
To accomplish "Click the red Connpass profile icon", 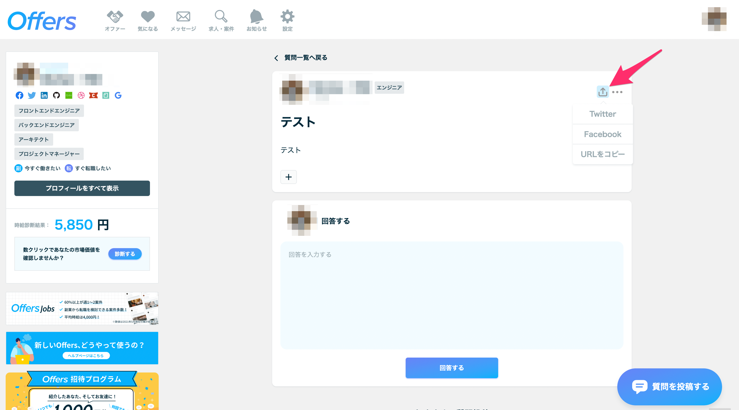I will point(93,95).
